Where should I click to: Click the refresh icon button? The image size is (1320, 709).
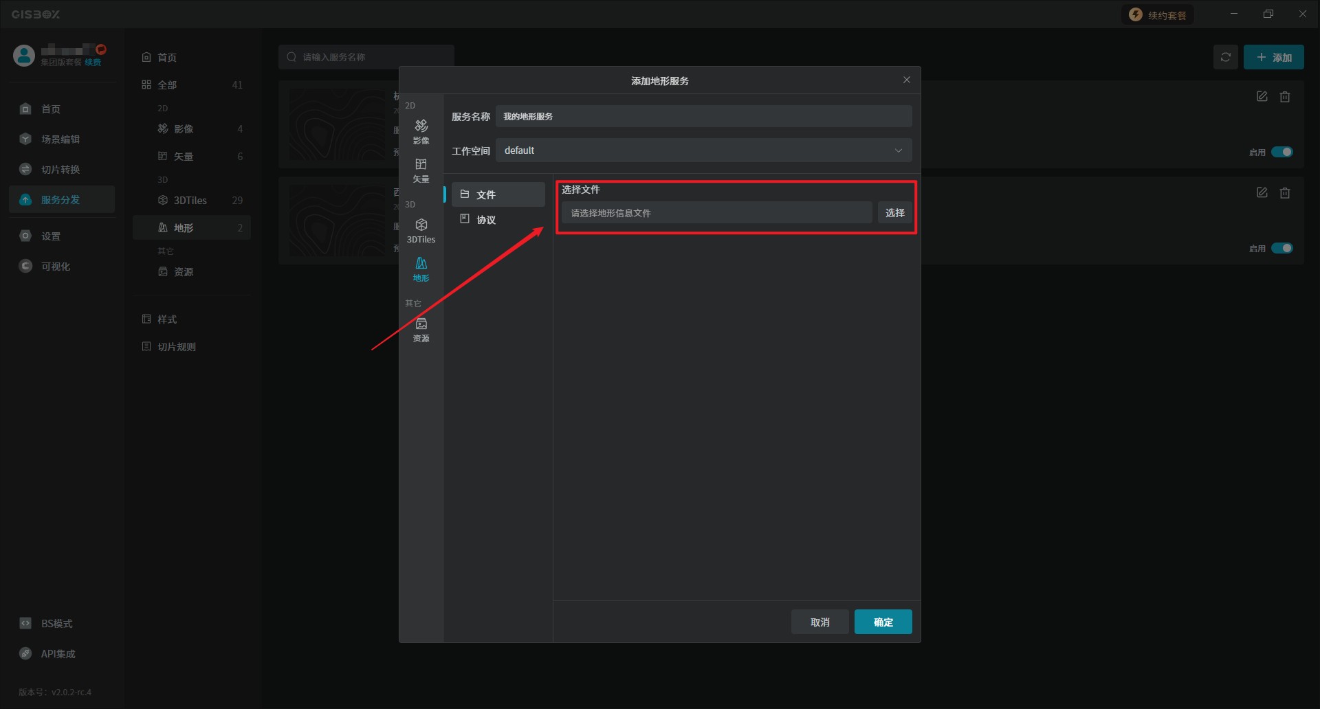click(1225, 57)
